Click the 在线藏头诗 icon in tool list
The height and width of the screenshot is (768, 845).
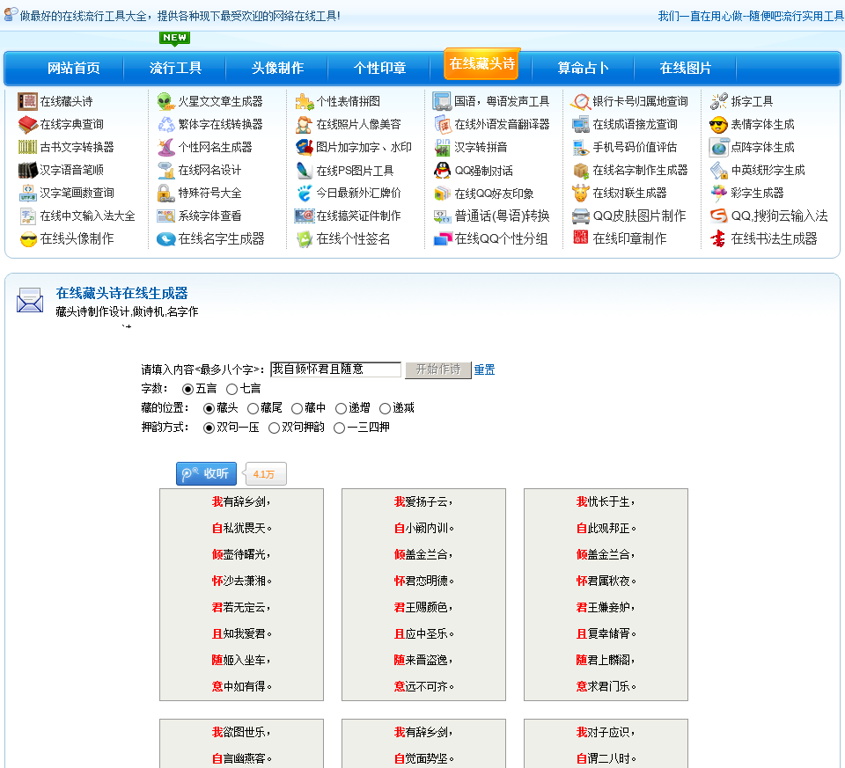coord(27,101)
